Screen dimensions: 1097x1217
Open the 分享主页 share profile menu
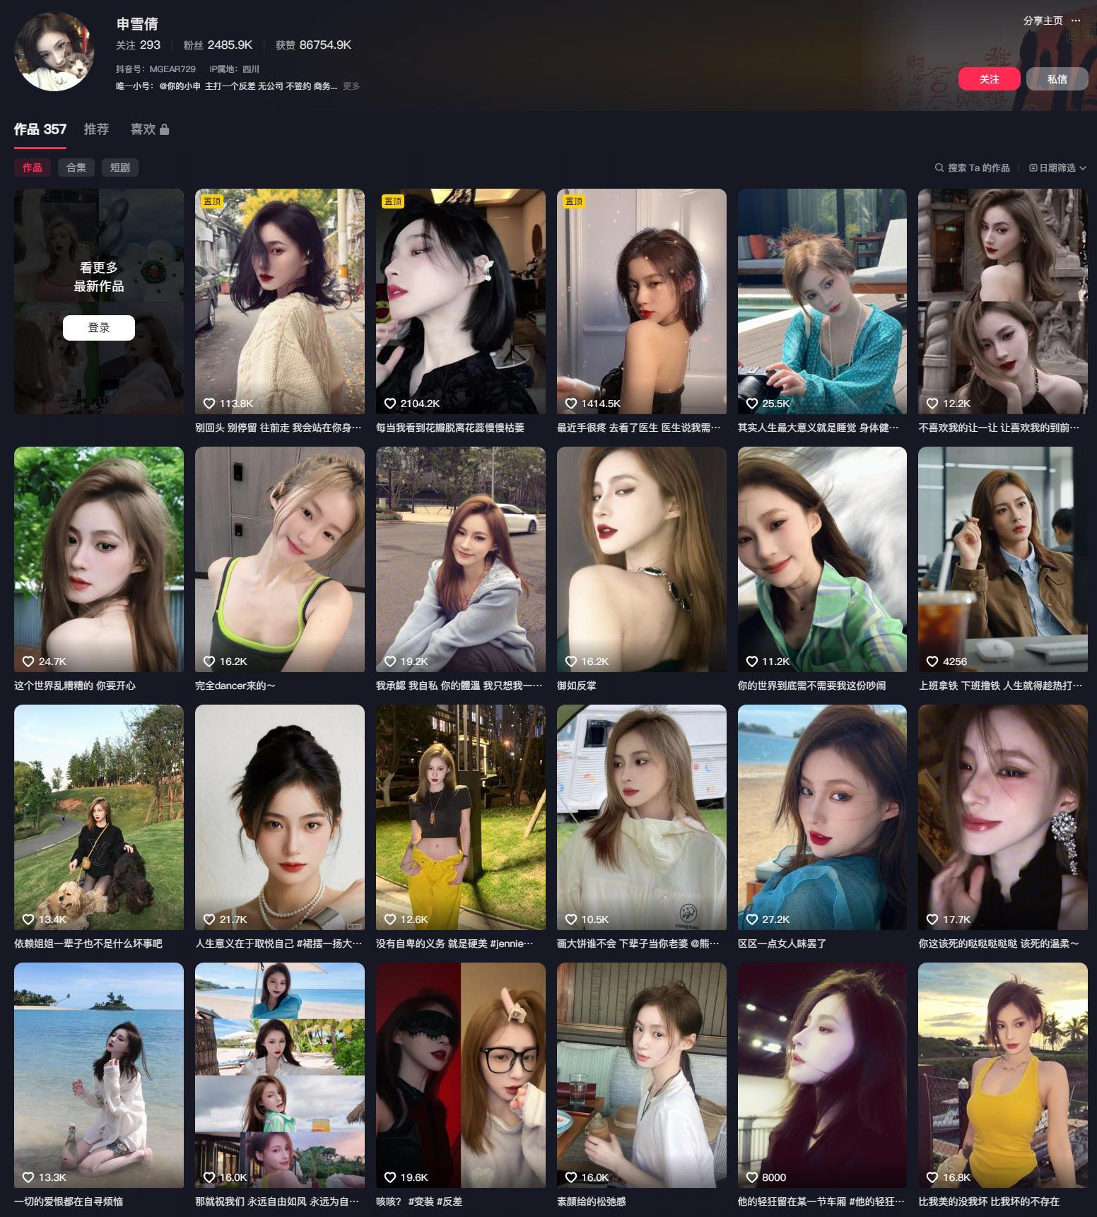[x=1043, y=20]
